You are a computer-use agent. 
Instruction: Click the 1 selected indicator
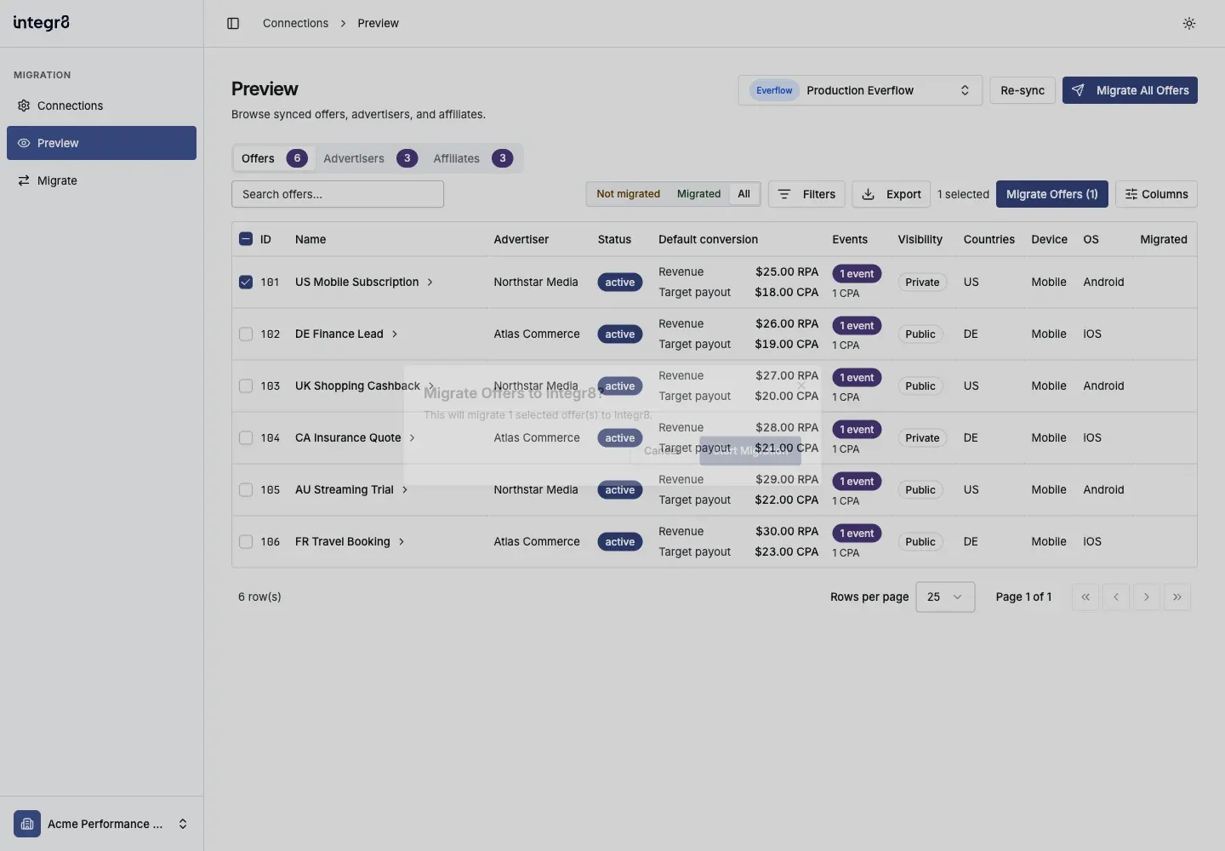[x=963, y=194]
